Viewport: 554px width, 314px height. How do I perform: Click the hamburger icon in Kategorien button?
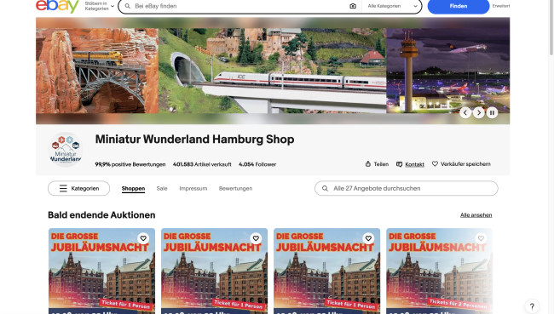63,188
